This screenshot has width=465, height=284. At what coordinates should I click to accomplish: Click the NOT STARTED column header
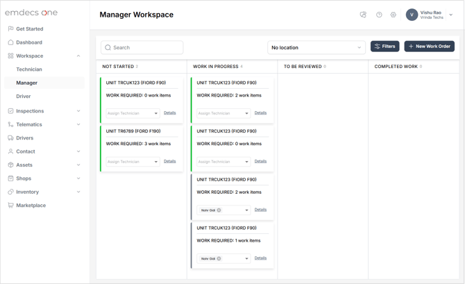tap(118, 67)
